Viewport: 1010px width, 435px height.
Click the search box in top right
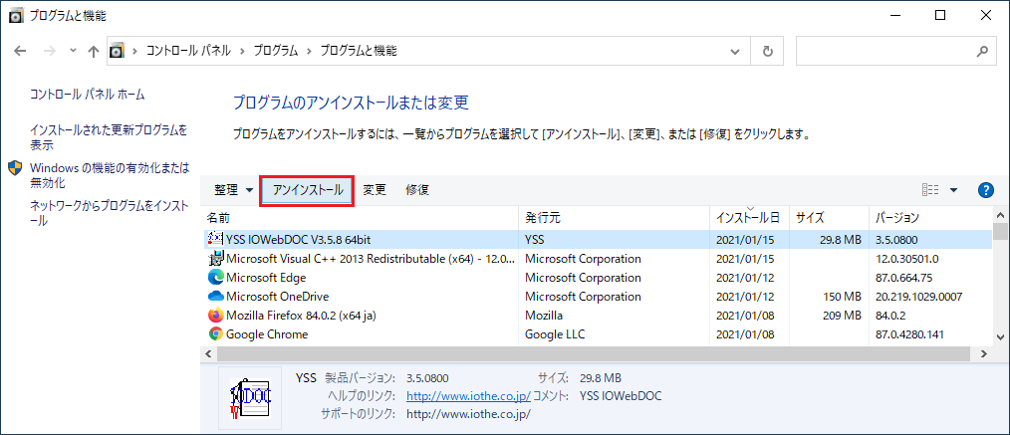[x=886, y=51]
